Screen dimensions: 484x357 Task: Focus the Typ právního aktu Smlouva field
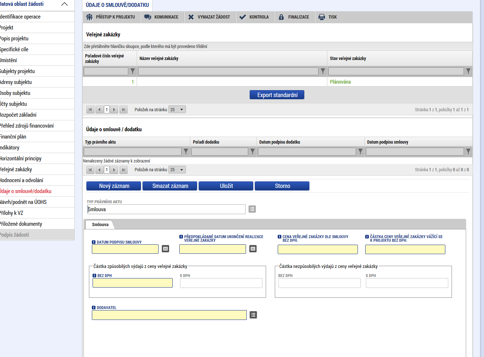(x=166, y=209)
